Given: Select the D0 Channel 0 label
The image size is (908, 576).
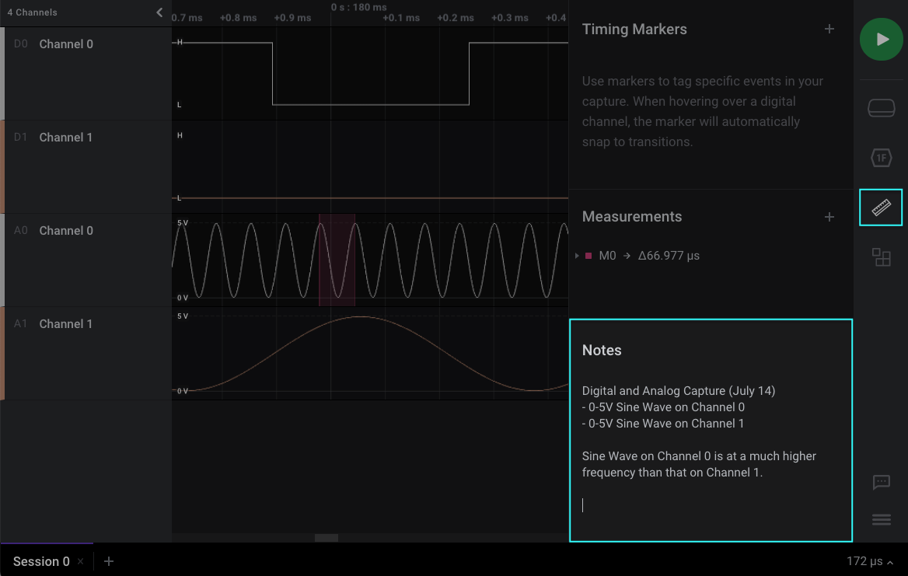Looking at the screenshot, I should [66, 44].
